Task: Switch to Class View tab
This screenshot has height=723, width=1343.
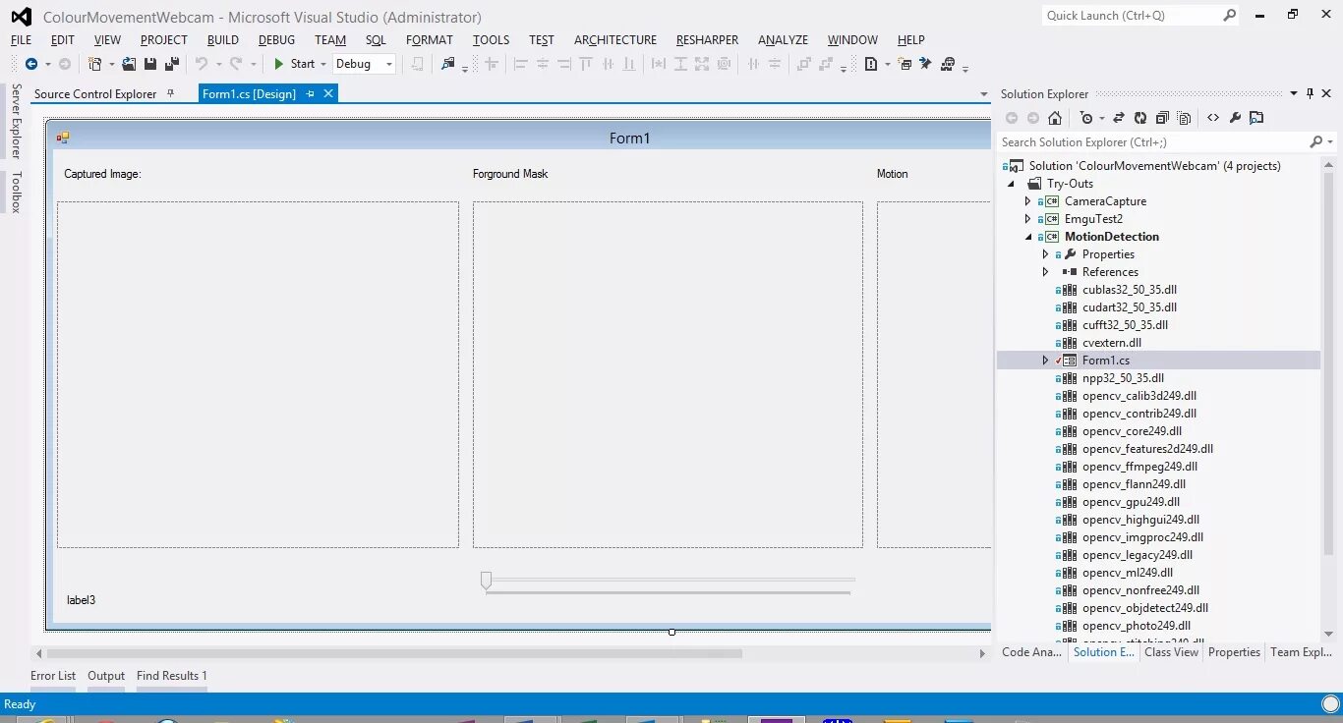Action: (x=1172, y=652)
